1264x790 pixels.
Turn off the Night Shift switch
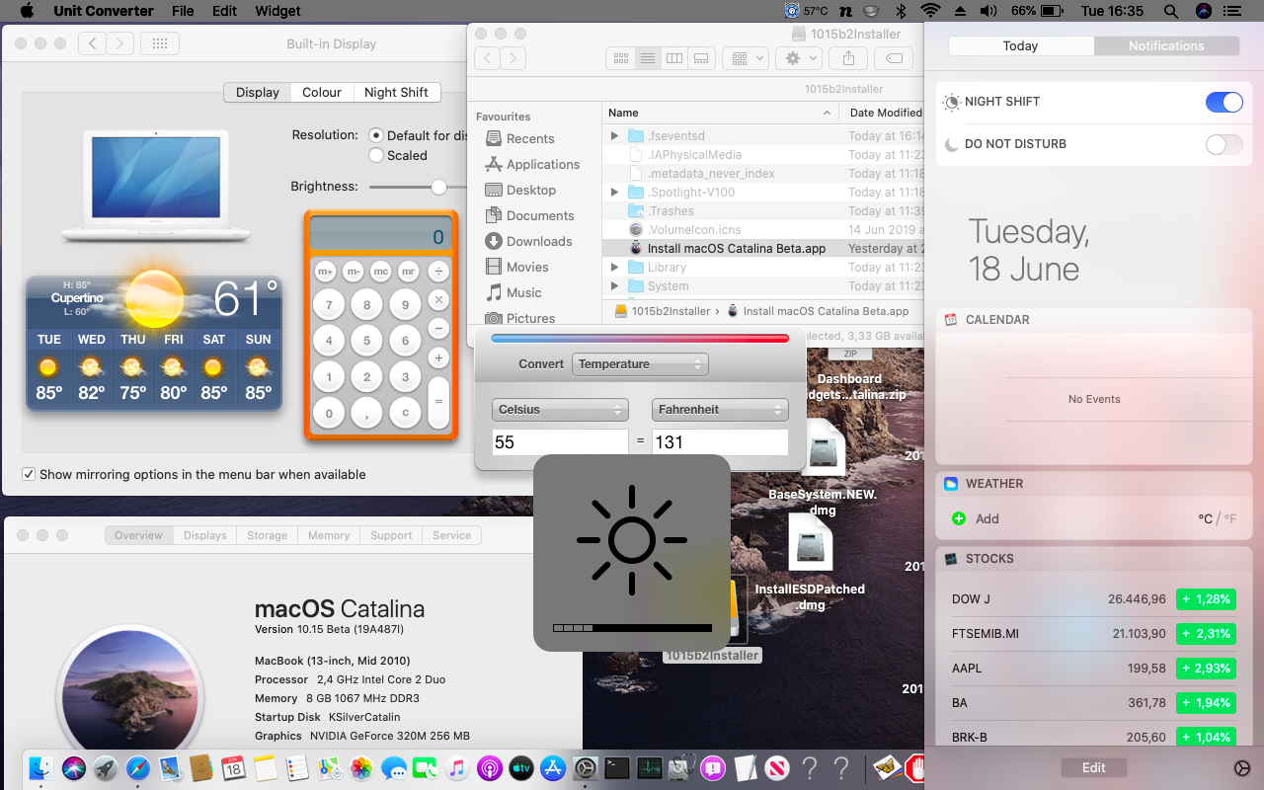point(1224,102)
